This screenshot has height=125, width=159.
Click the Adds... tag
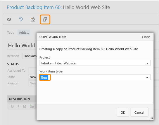24,32
